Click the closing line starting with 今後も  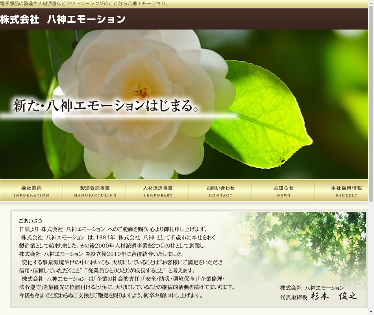coord(111,295)
